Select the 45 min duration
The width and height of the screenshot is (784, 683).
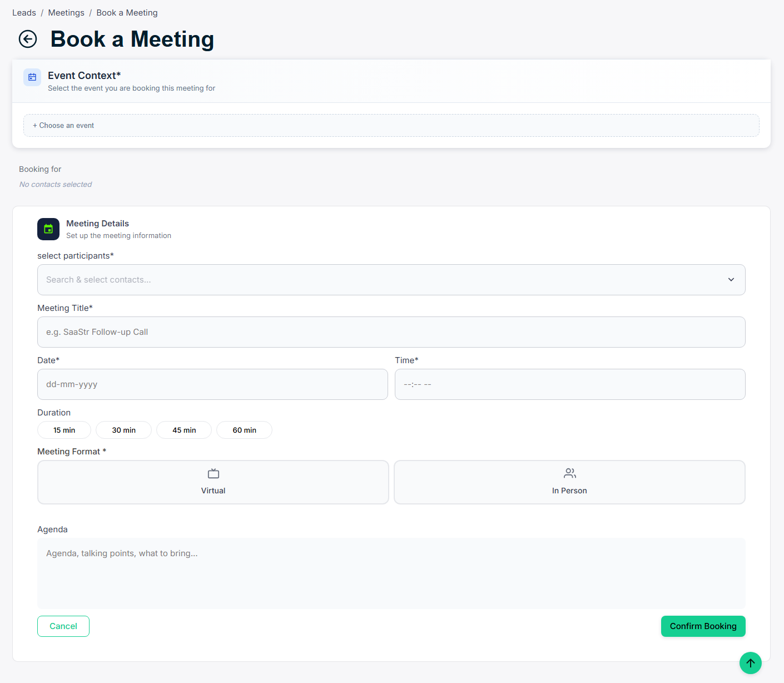(184, 430)
